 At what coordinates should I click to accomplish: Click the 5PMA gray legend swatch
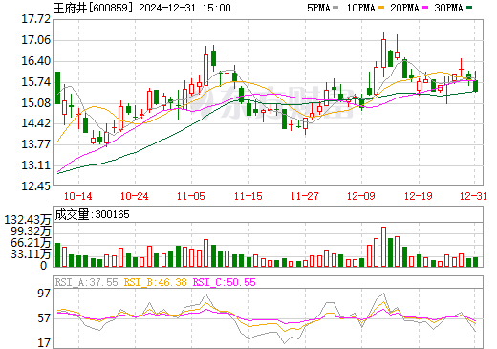[335, 7]
